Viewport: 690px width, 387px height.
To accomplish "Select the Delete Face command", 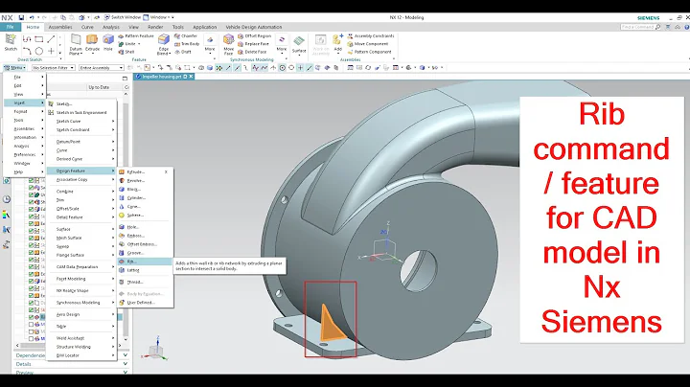I will click(252, 52).
